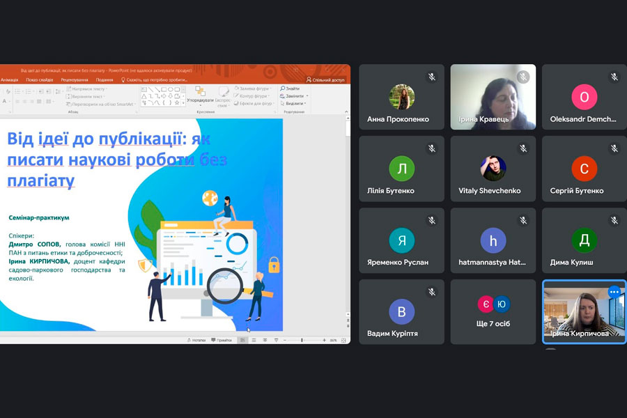Click the line spacing icon

[x=59, y=91]
